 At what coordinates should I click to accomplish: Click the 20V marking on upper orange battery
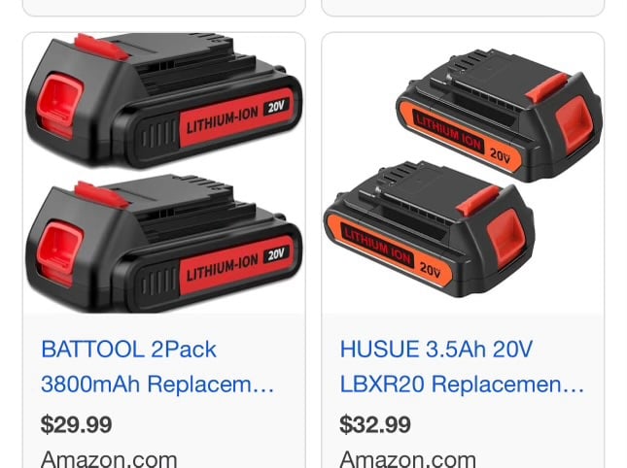pos(501,155)
